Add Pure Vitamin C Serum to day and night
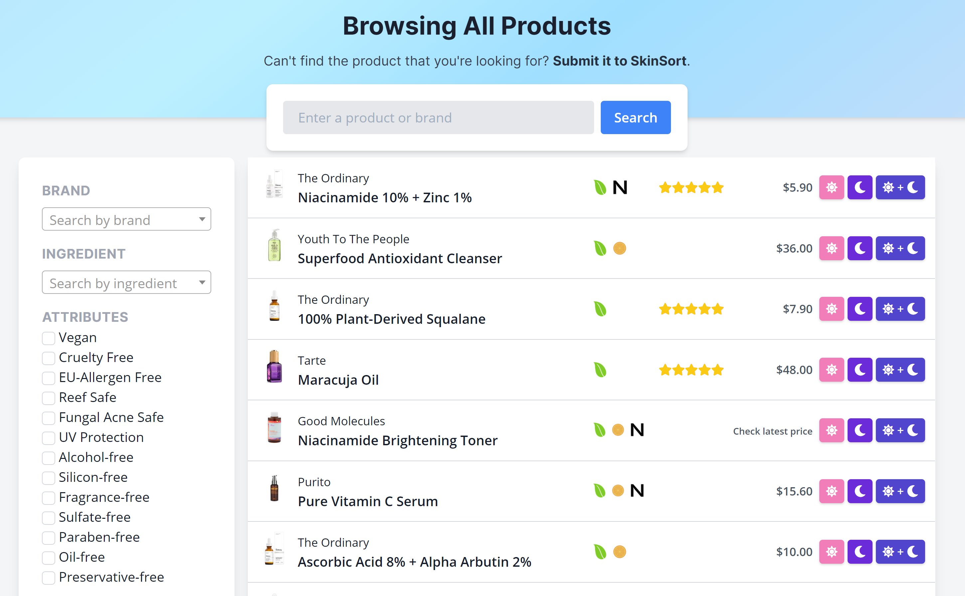Image resolution: width=965 pixels, height=596 pixels. (x=900, y=491)
